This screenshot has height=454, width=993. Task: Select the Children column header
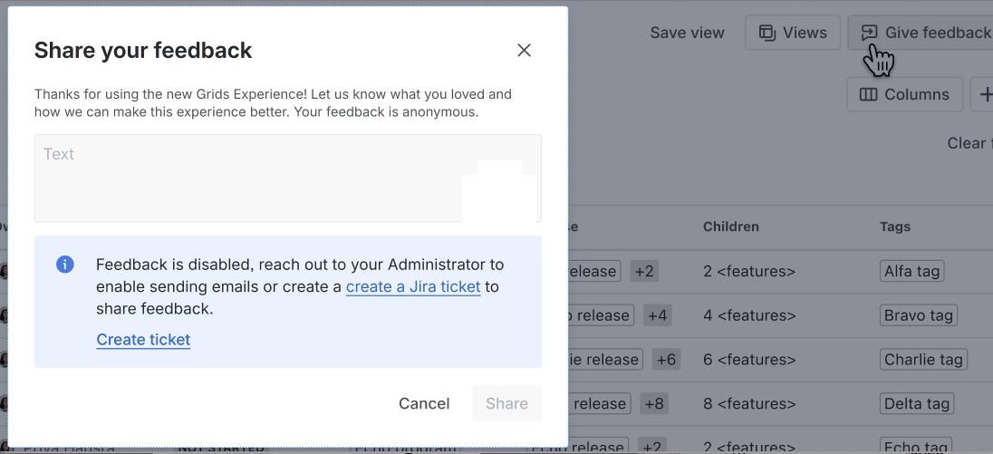pyautogui.click(x=730, y=227)
